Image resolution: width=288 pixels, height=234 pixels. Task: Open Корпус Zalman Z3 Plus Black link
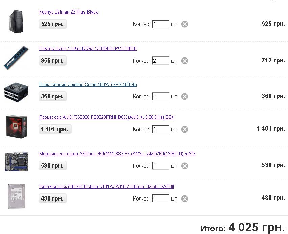point(69,12)
